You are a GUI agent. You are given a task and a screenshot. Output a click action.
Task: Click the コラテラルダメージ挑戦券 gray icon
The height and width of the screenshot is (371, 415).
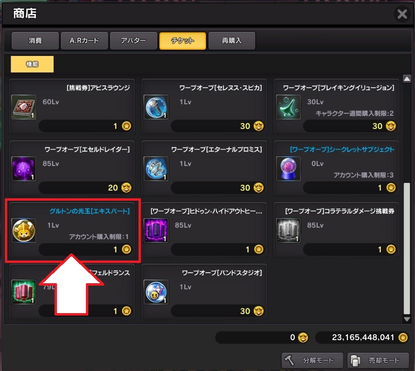point(288,230)
